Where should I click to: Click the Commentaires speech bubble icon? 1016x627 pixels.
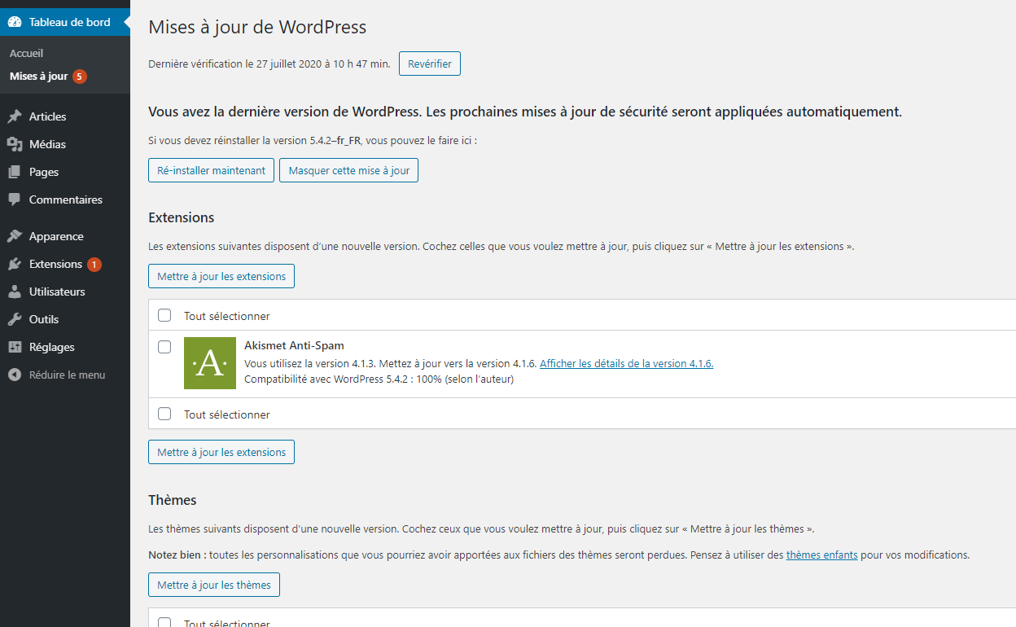(x=15, y=199)
